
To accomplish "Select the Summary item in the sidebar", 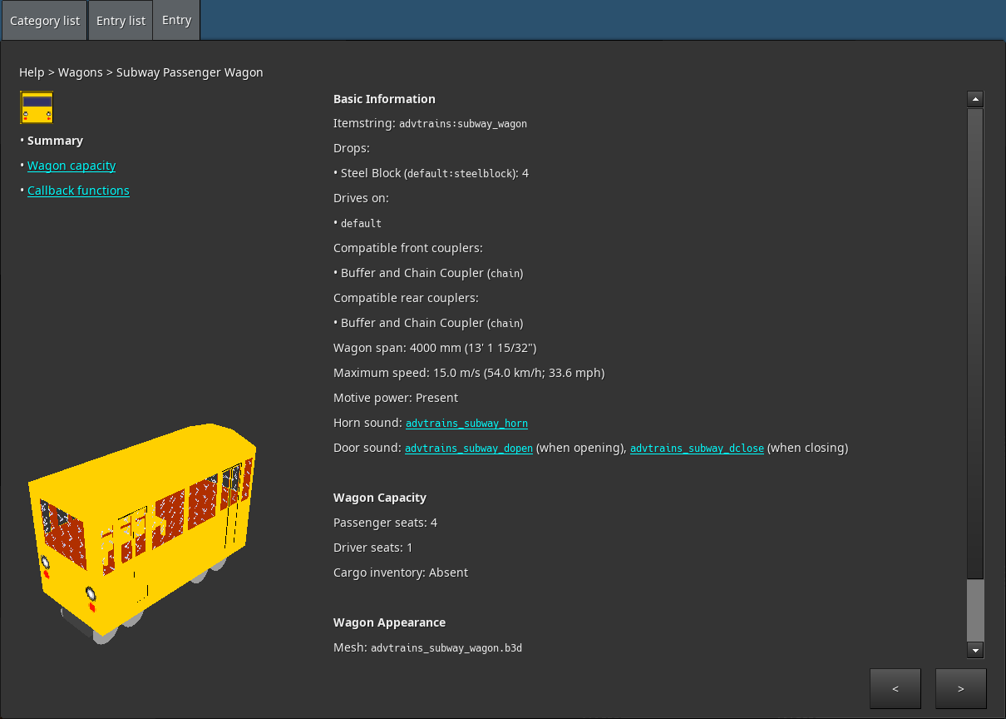I will 55,141.
